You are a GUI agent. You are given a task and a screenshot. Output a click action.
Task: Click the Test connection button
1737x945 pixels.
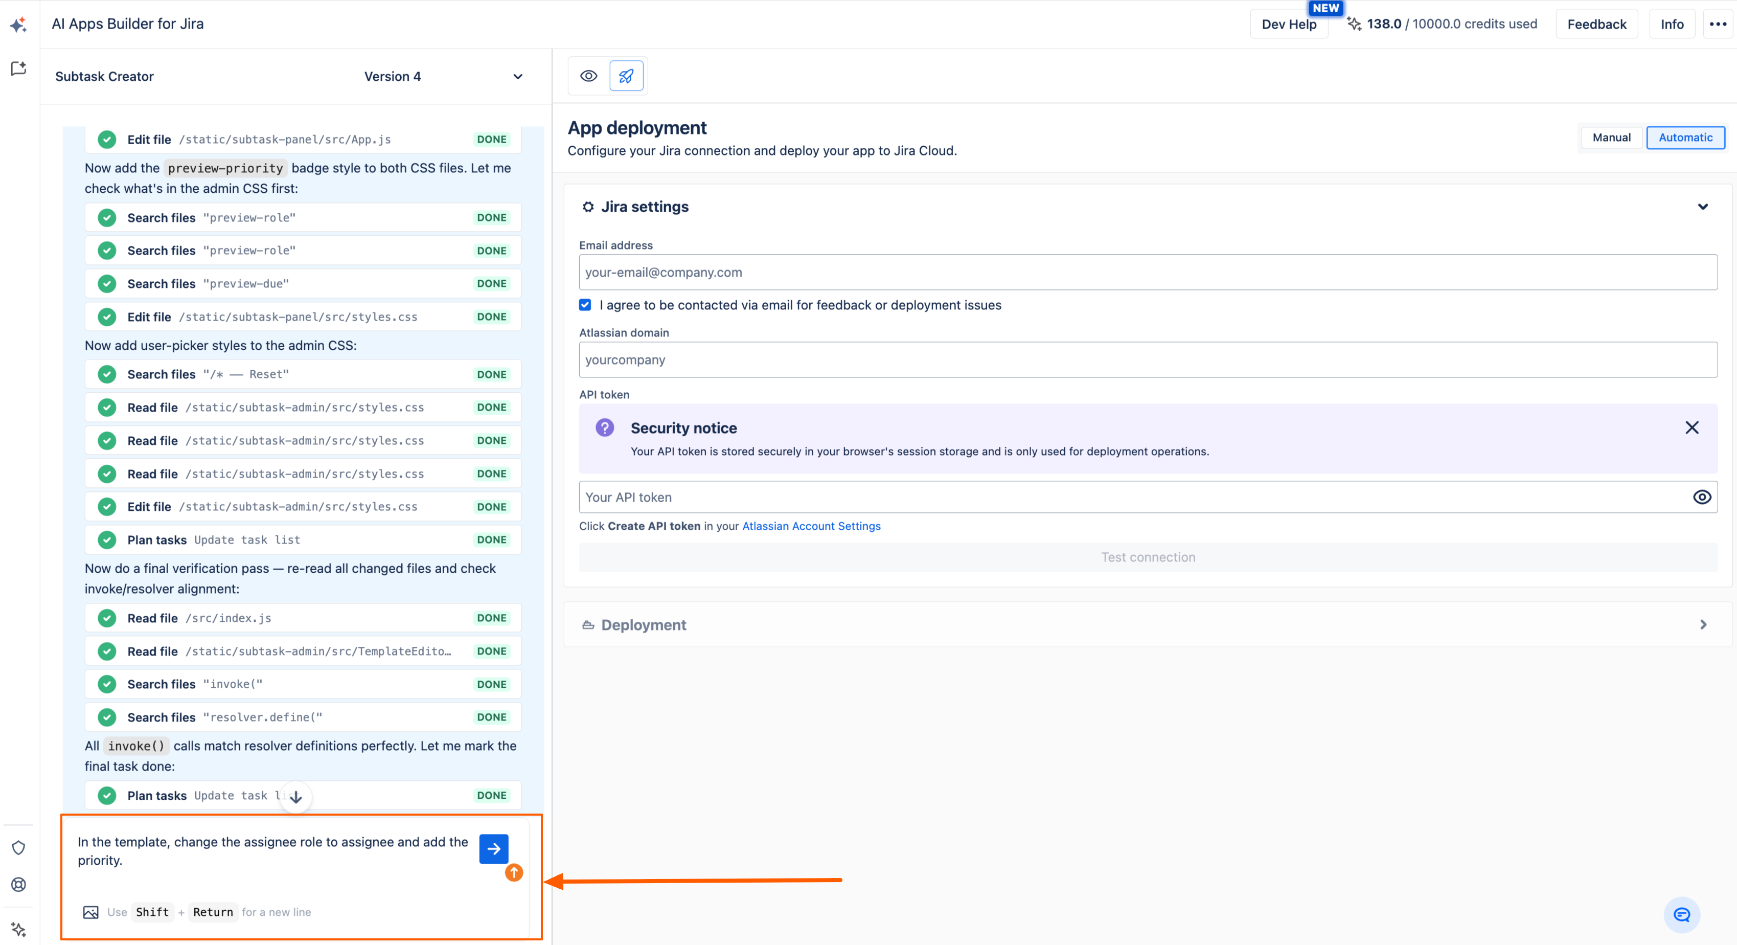1148,557
